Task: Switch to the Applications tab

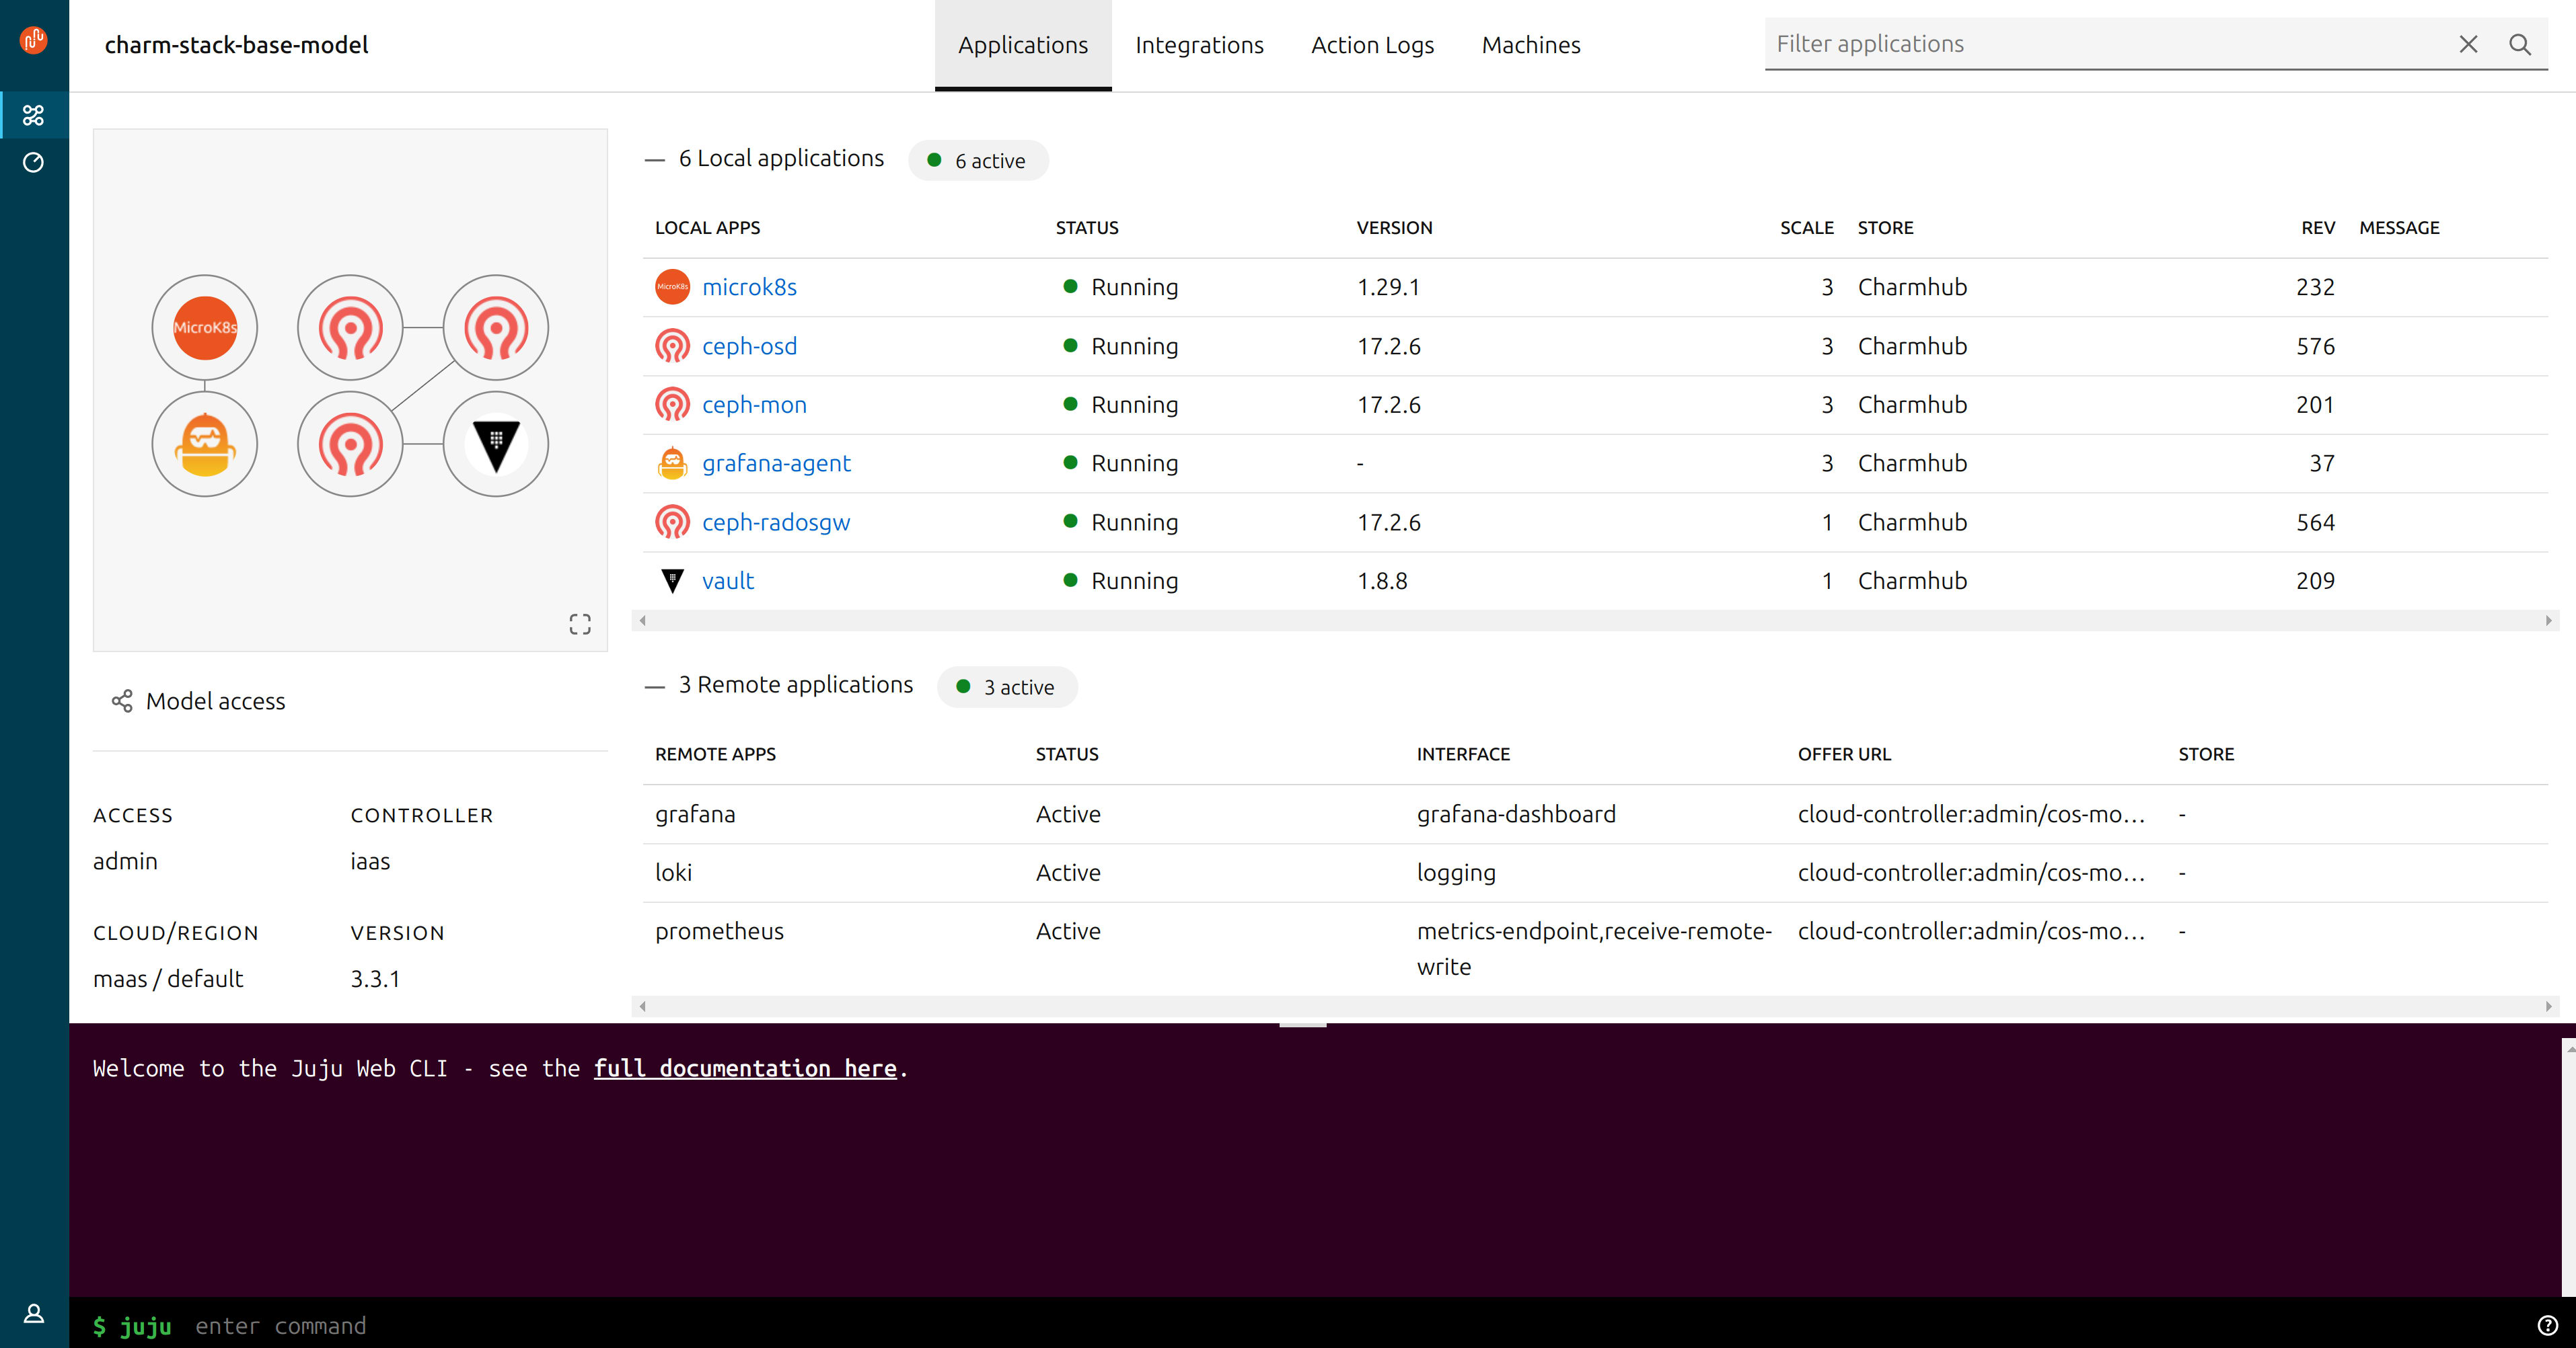Action: 1023,45
